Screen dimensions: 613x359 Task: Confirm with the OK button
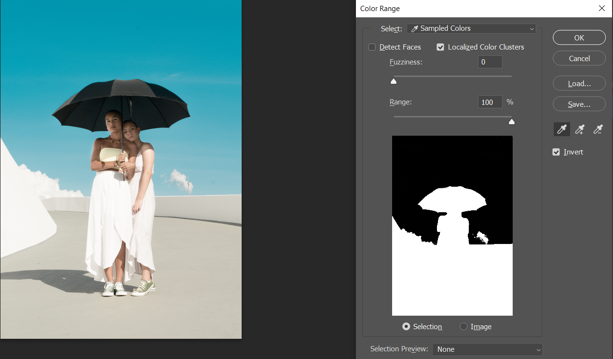click(x=579, y=37)
